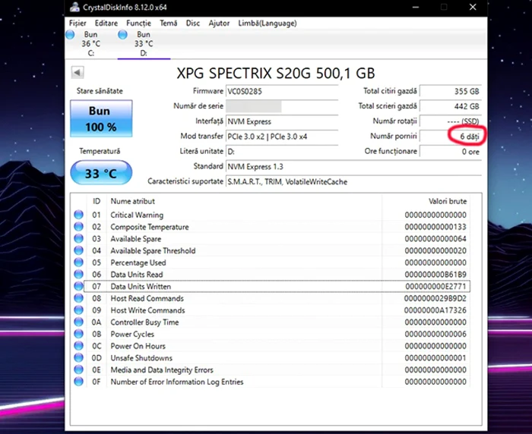Click raw value 0000000A17326
The image size is (532, 434).
pos(435,310)
